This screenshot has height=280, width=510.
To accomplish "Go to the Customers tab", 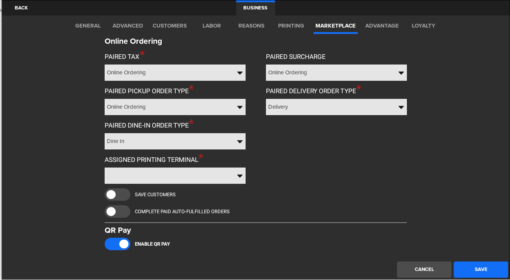I will pos(170,26).
